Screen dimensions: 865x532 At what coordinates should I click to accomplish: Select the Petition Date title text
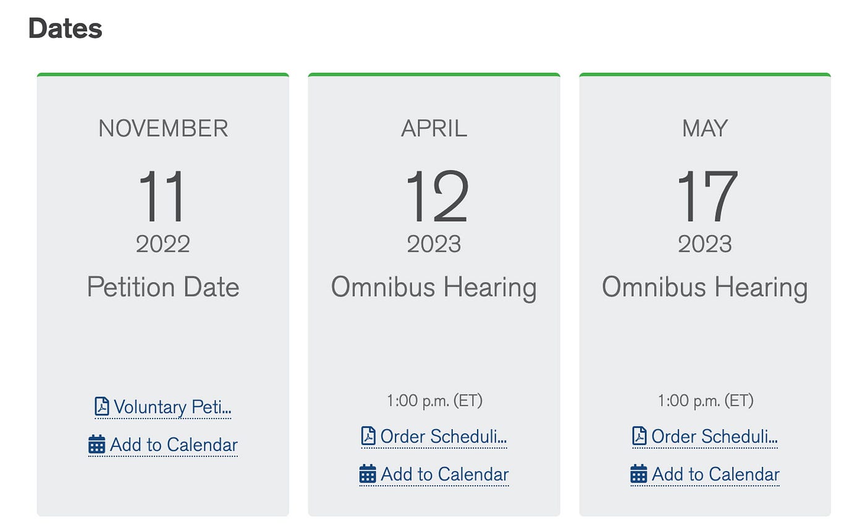point(163,287)
